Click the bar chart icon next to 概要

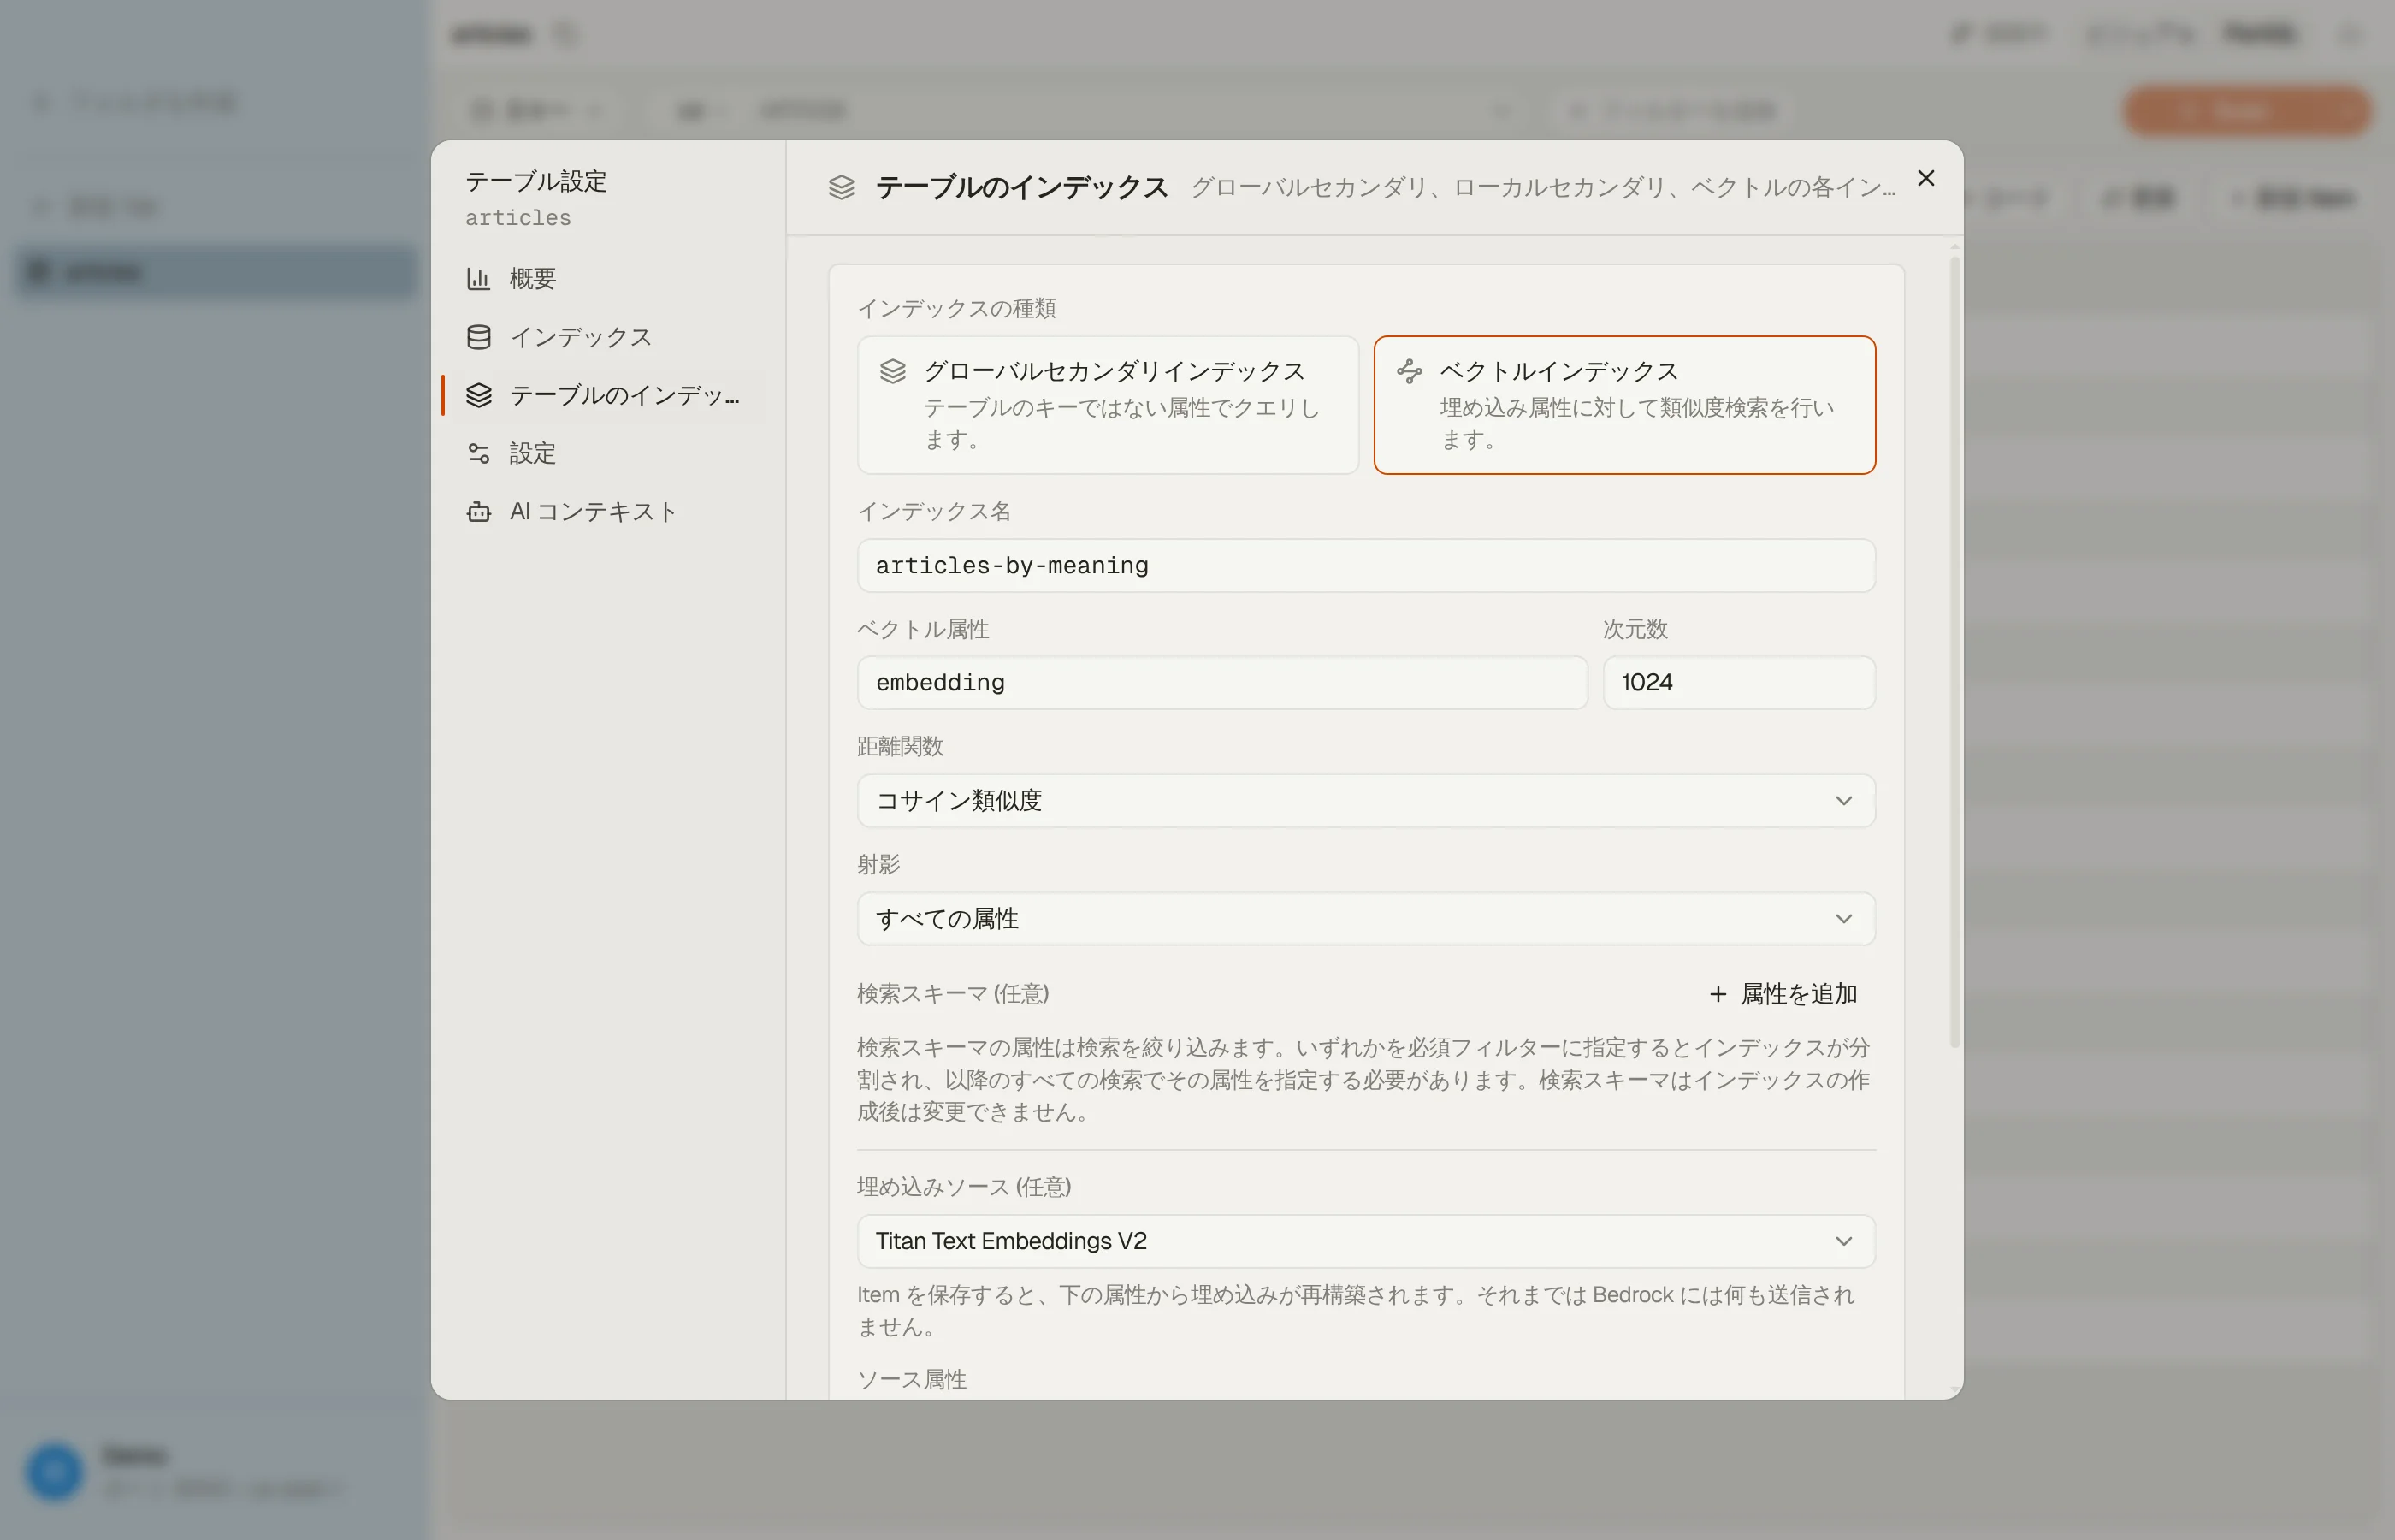point(479,279)
